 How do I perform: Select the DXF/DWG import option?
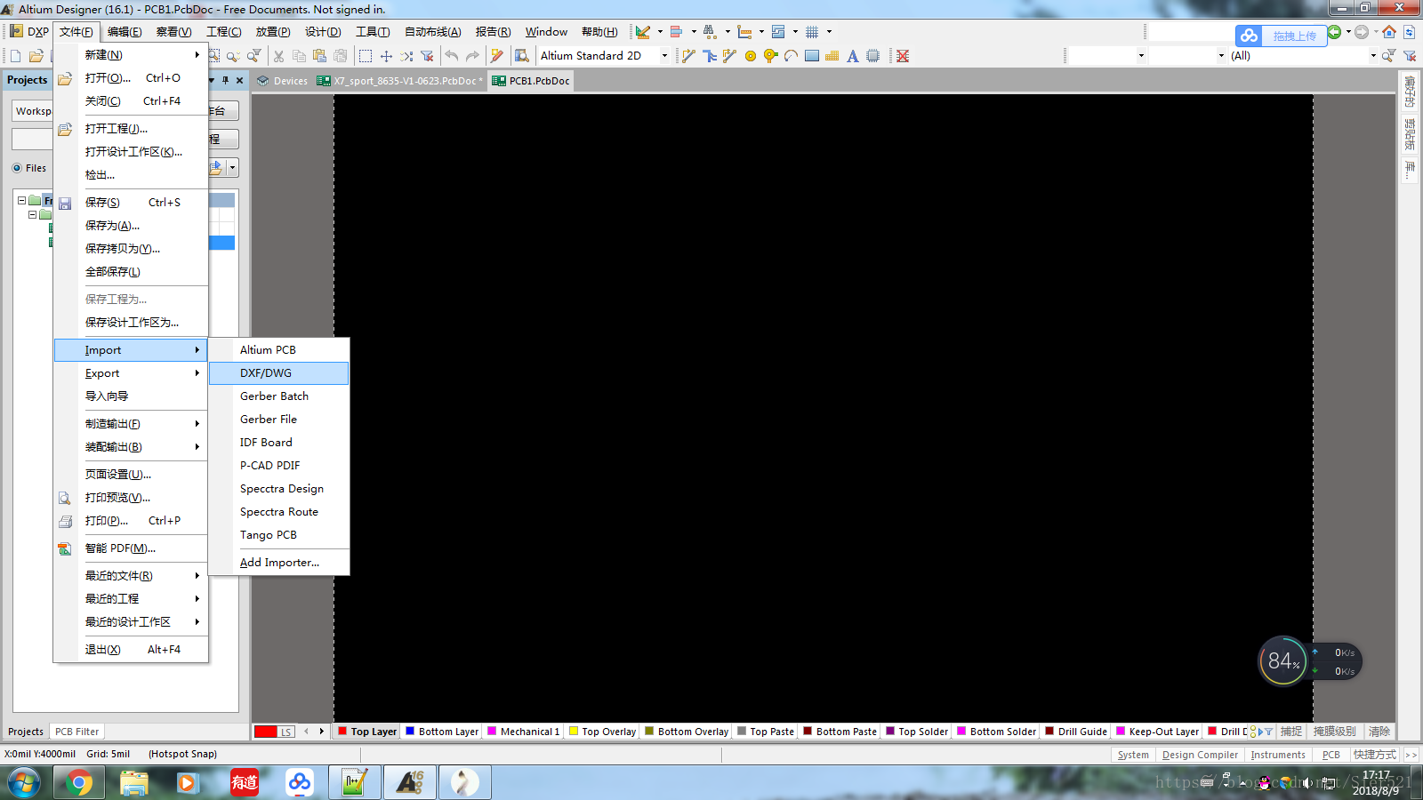tap(278, 373)
